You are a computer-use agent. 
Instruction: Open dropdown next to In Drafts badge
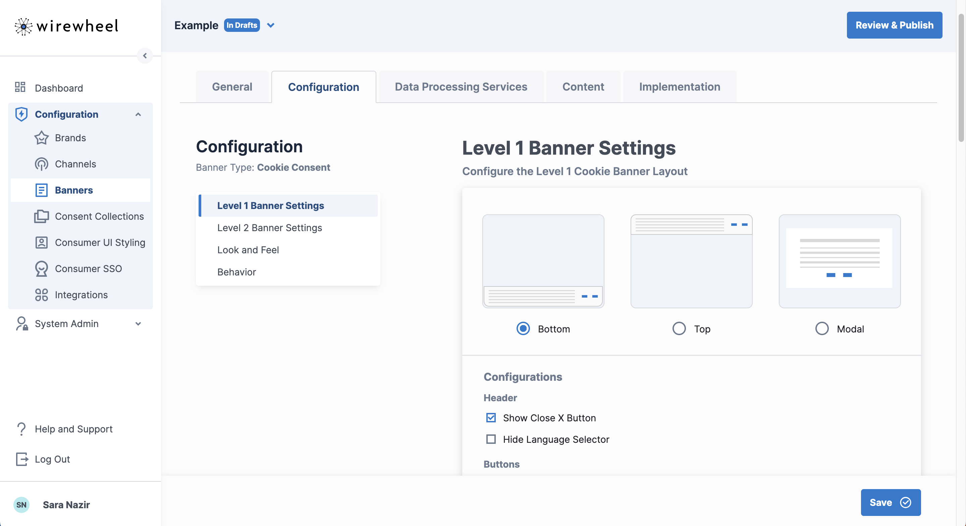click(x=271, y=25)
